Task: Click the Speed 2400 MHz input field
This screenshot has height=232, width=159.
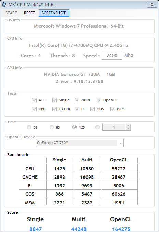Action: [112, 56]
